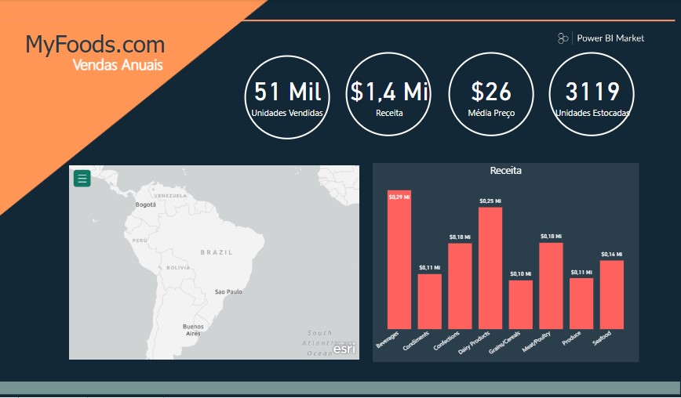This screenshot has height=398, width=681.
Task: Click the Vendas Anuais subtitle
Action: pos(118,65)
